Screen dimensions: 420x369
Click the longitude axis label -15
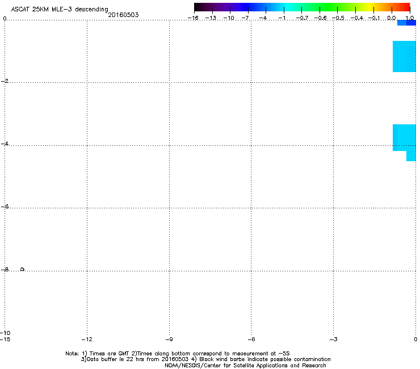pyautogui.click(x=5, y=339)
